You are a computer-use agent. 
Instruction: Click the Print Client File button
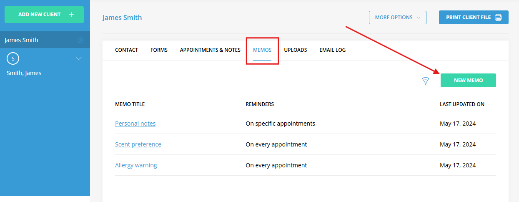point(474,18)
